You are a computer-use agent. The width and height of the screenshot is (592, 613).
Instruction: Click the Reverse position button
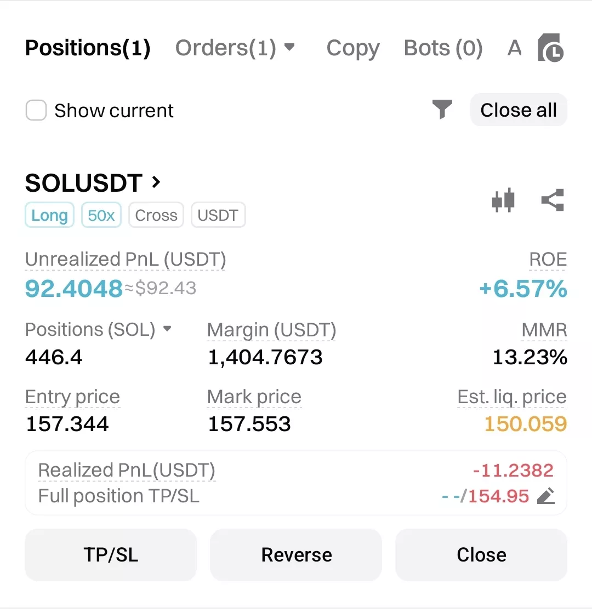click(x=296, y=555)
